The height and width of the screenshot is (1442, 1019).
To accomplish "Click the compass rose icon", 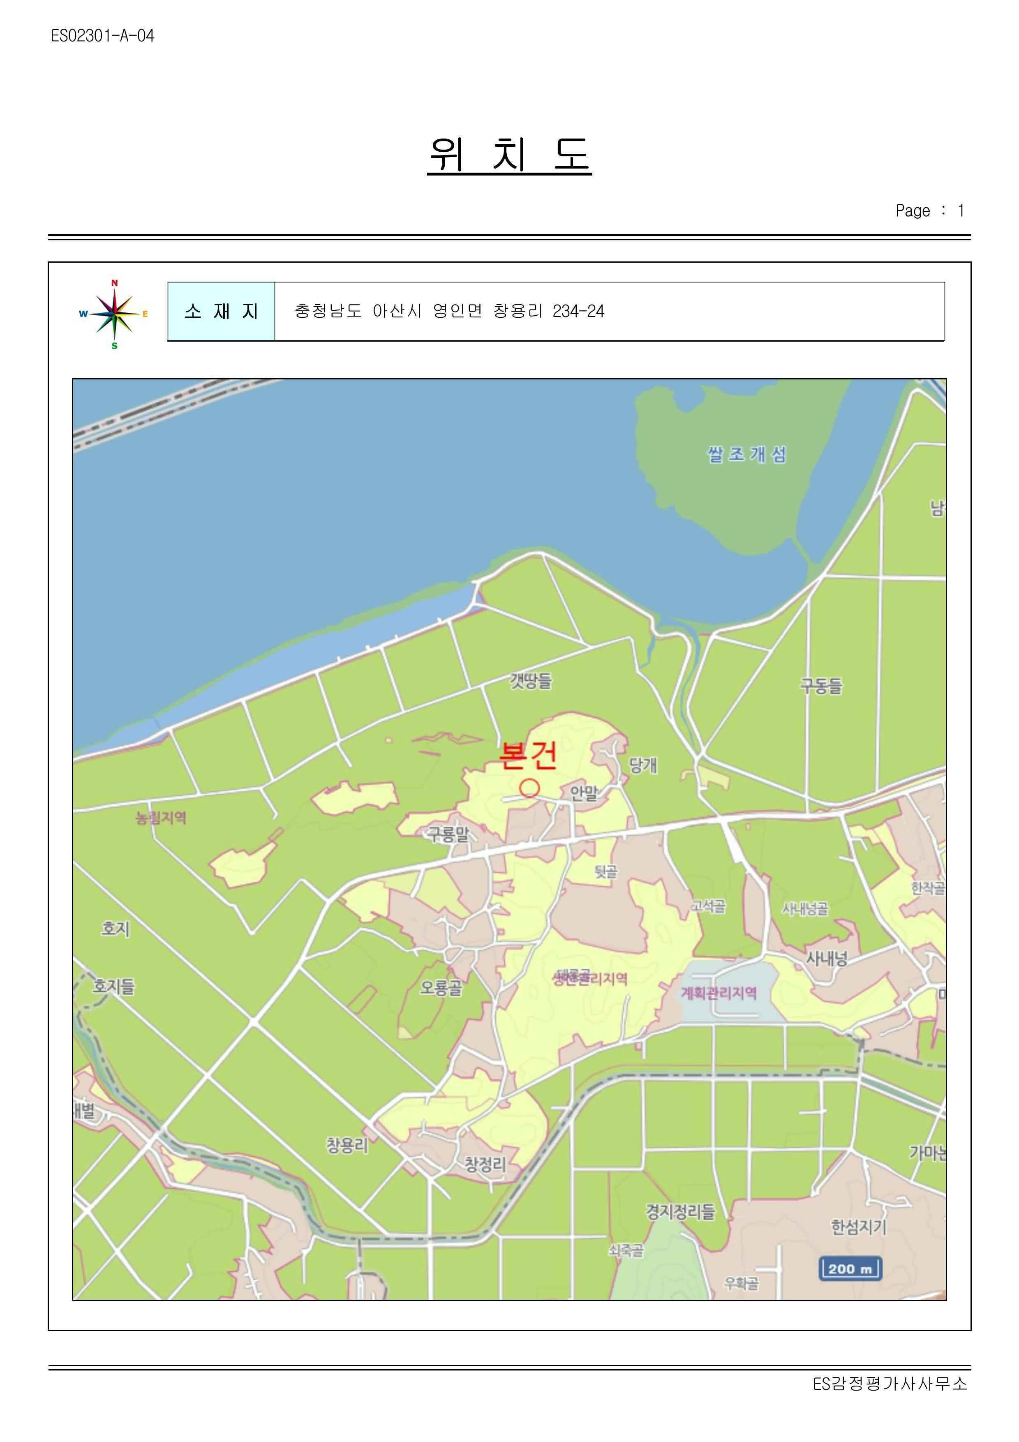I will point(114,314).
